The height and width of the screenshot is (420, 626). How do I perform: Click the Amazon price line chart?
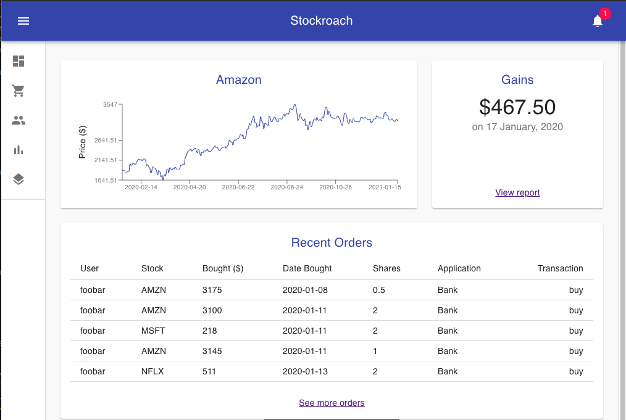[x=259, y=142]
